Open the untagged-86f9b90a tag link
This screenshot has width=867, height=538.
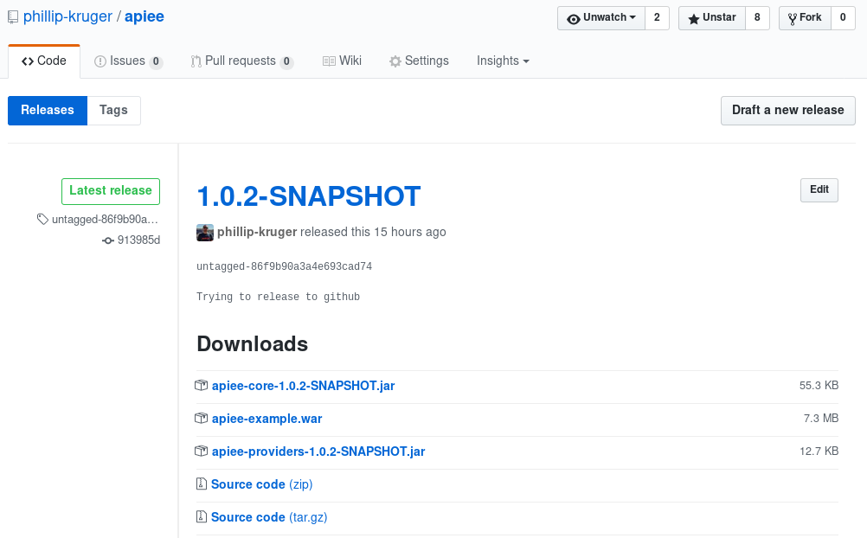105,220
